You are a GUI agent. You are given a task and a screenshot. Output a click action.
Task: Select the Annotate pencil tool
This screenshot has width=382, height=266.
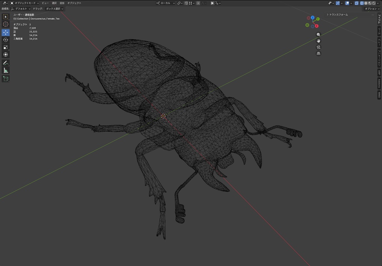[x=5, y=63]
